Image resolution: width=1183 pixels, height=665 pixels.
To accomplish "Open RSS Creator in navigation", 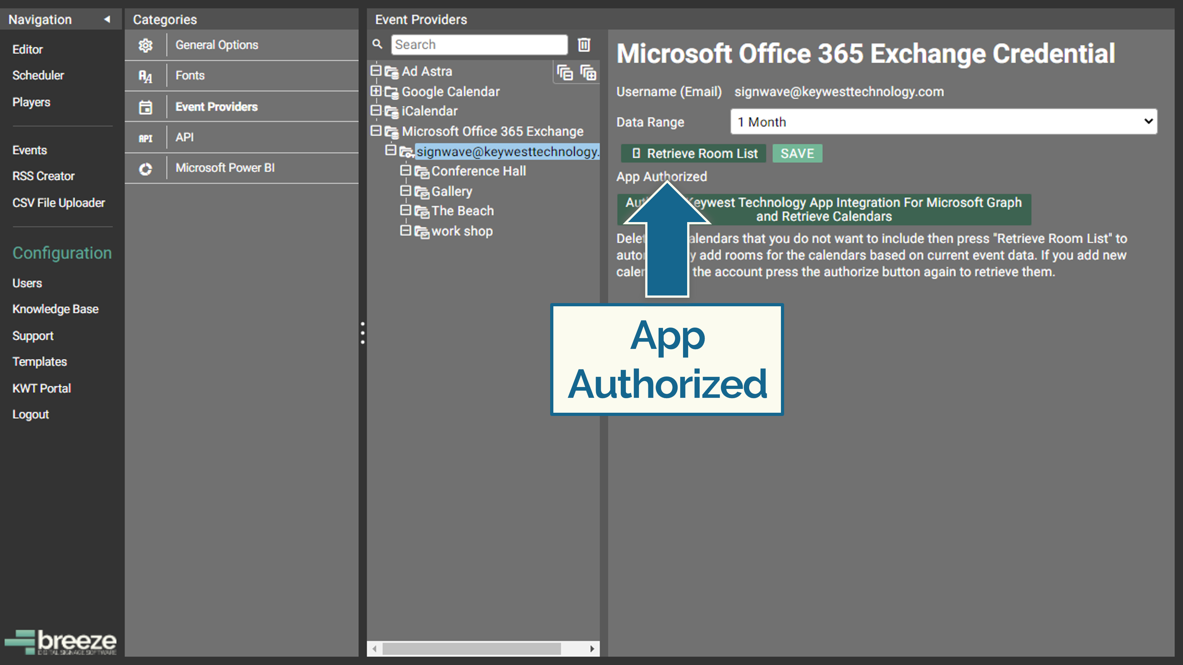I will pyautogui.click(x=44, y=176).
